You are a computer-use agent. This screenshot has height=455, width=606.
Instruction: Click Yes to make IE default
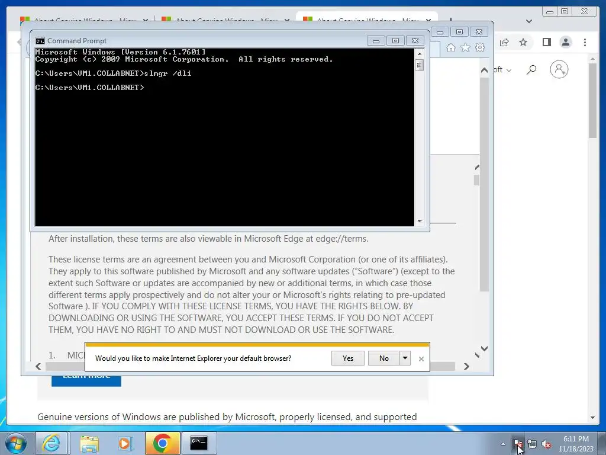tap(348, 358)
